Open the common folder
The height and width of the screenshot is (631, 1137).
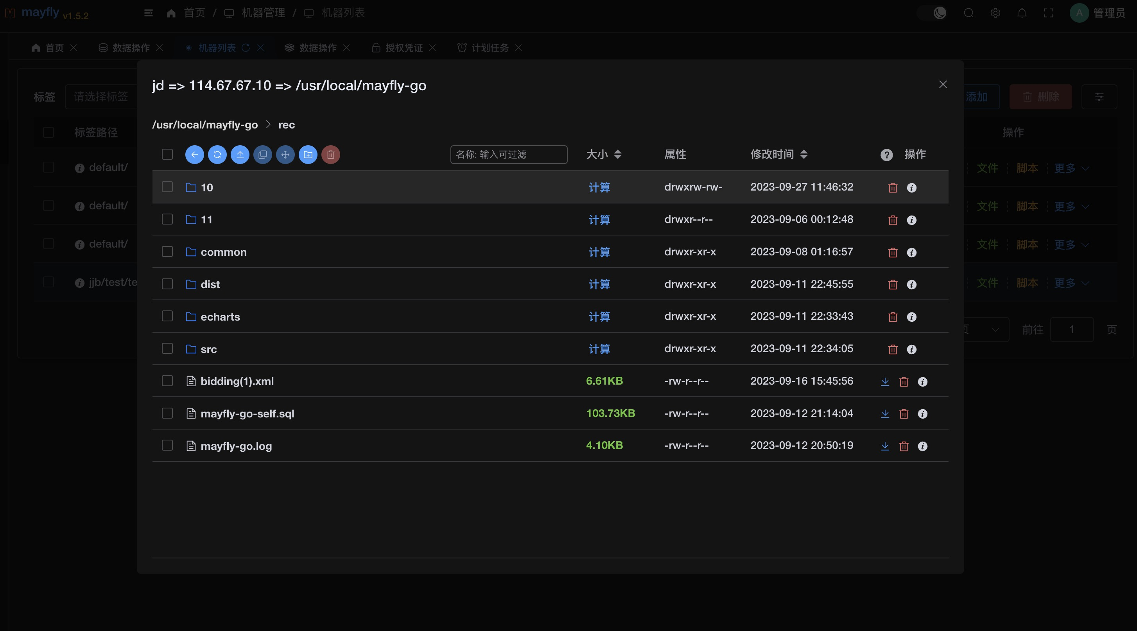click(x=223, y=252)
